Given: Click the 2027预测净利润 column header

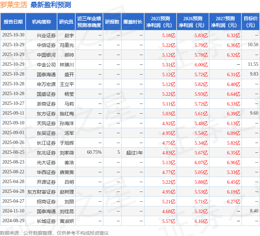Looking at the screenshot, I should point(225,22).
